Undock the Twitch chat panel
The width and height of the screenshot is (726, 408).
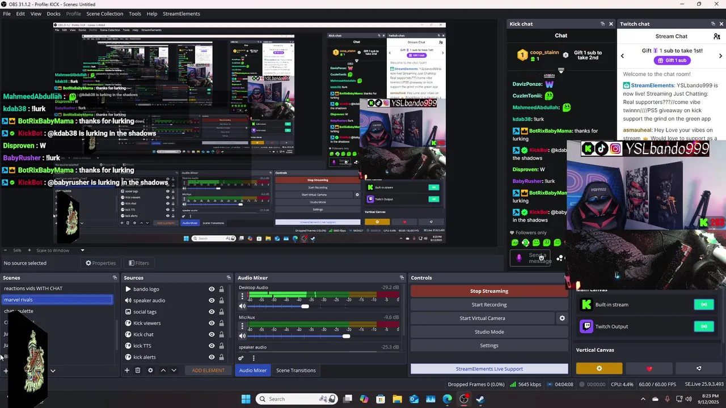713,24
